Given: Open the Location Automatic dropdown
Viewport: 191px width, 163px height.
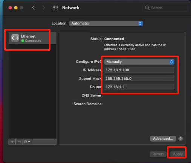Looking at the screenshot, I should [106, 23].
